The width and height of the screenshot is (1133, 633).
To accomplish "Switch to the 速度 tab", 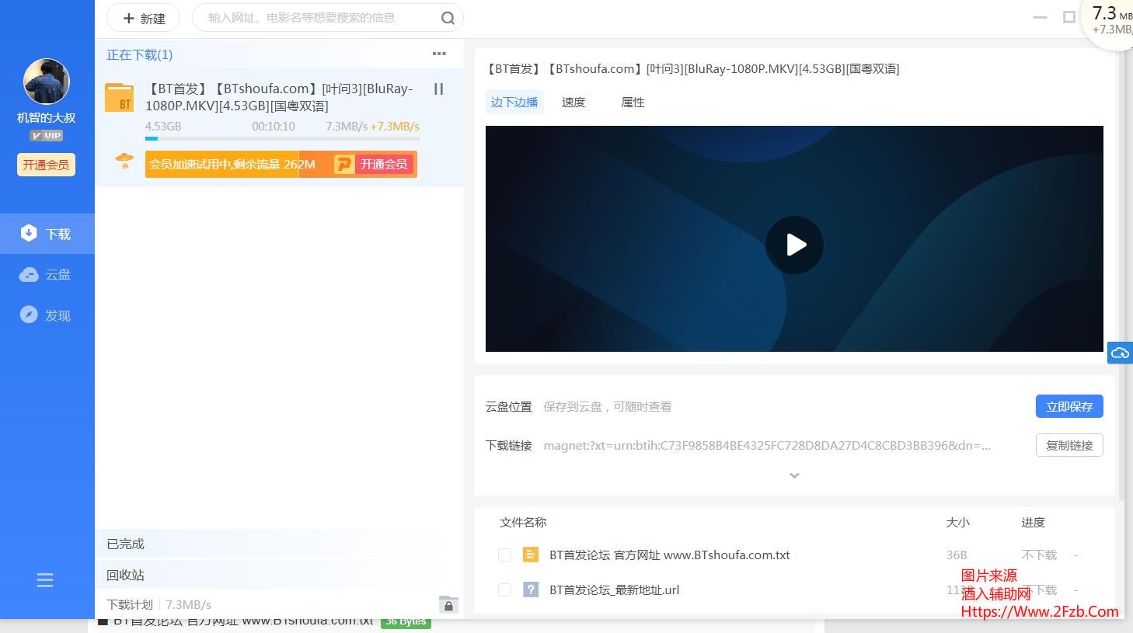I will [573, 102].
